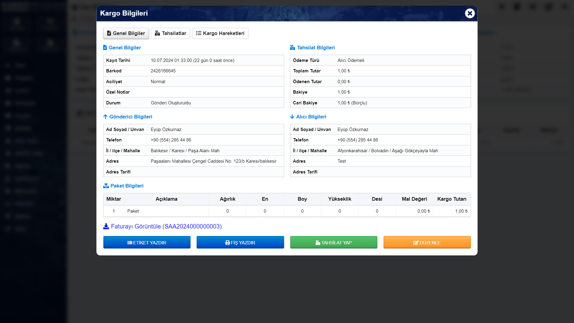Image resolution: width=574 pixels, height=323 pixels.
Task: Click the Genel Bilgiler section document icon
Action: tap(105, 48)
